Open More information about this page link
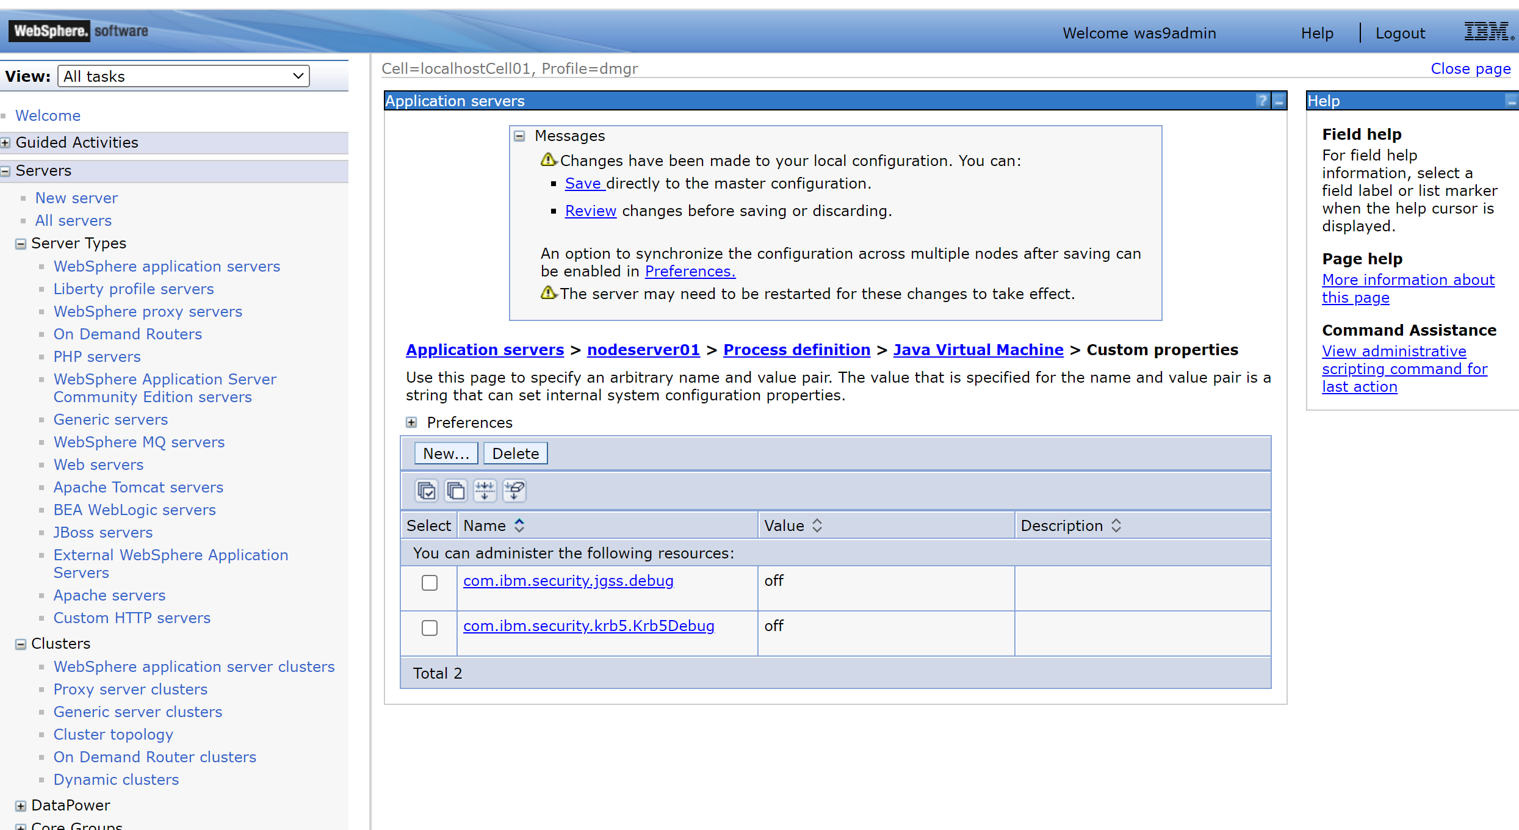Screen dimensions: 1519x830 (1408, 289)
